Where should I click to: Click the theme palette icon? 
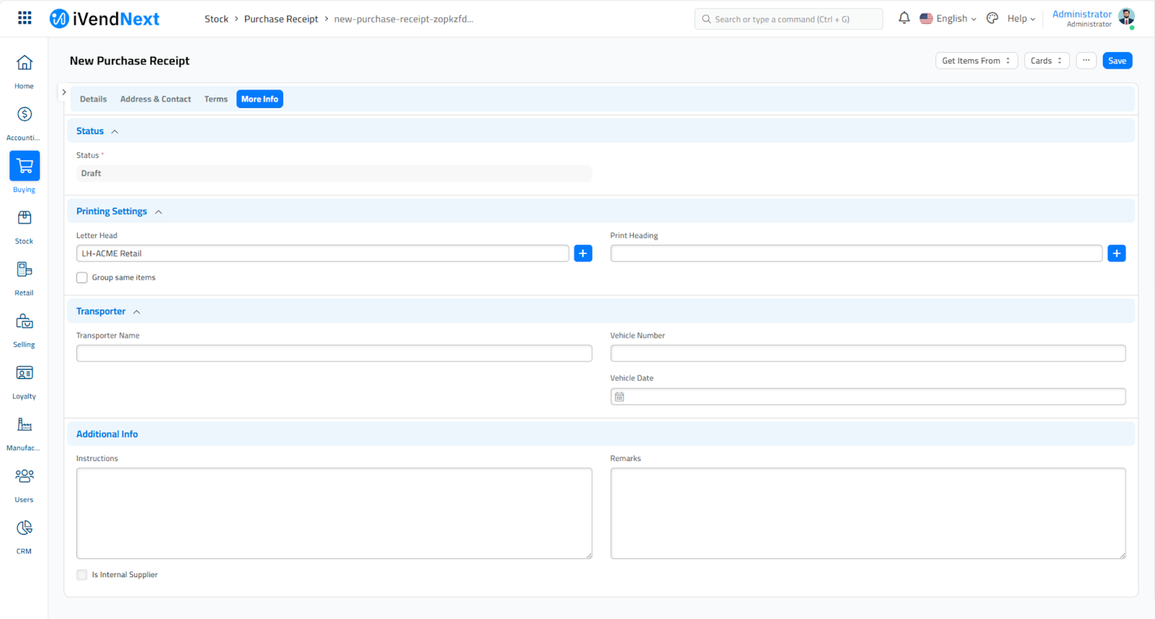click(x=993, y=18)
